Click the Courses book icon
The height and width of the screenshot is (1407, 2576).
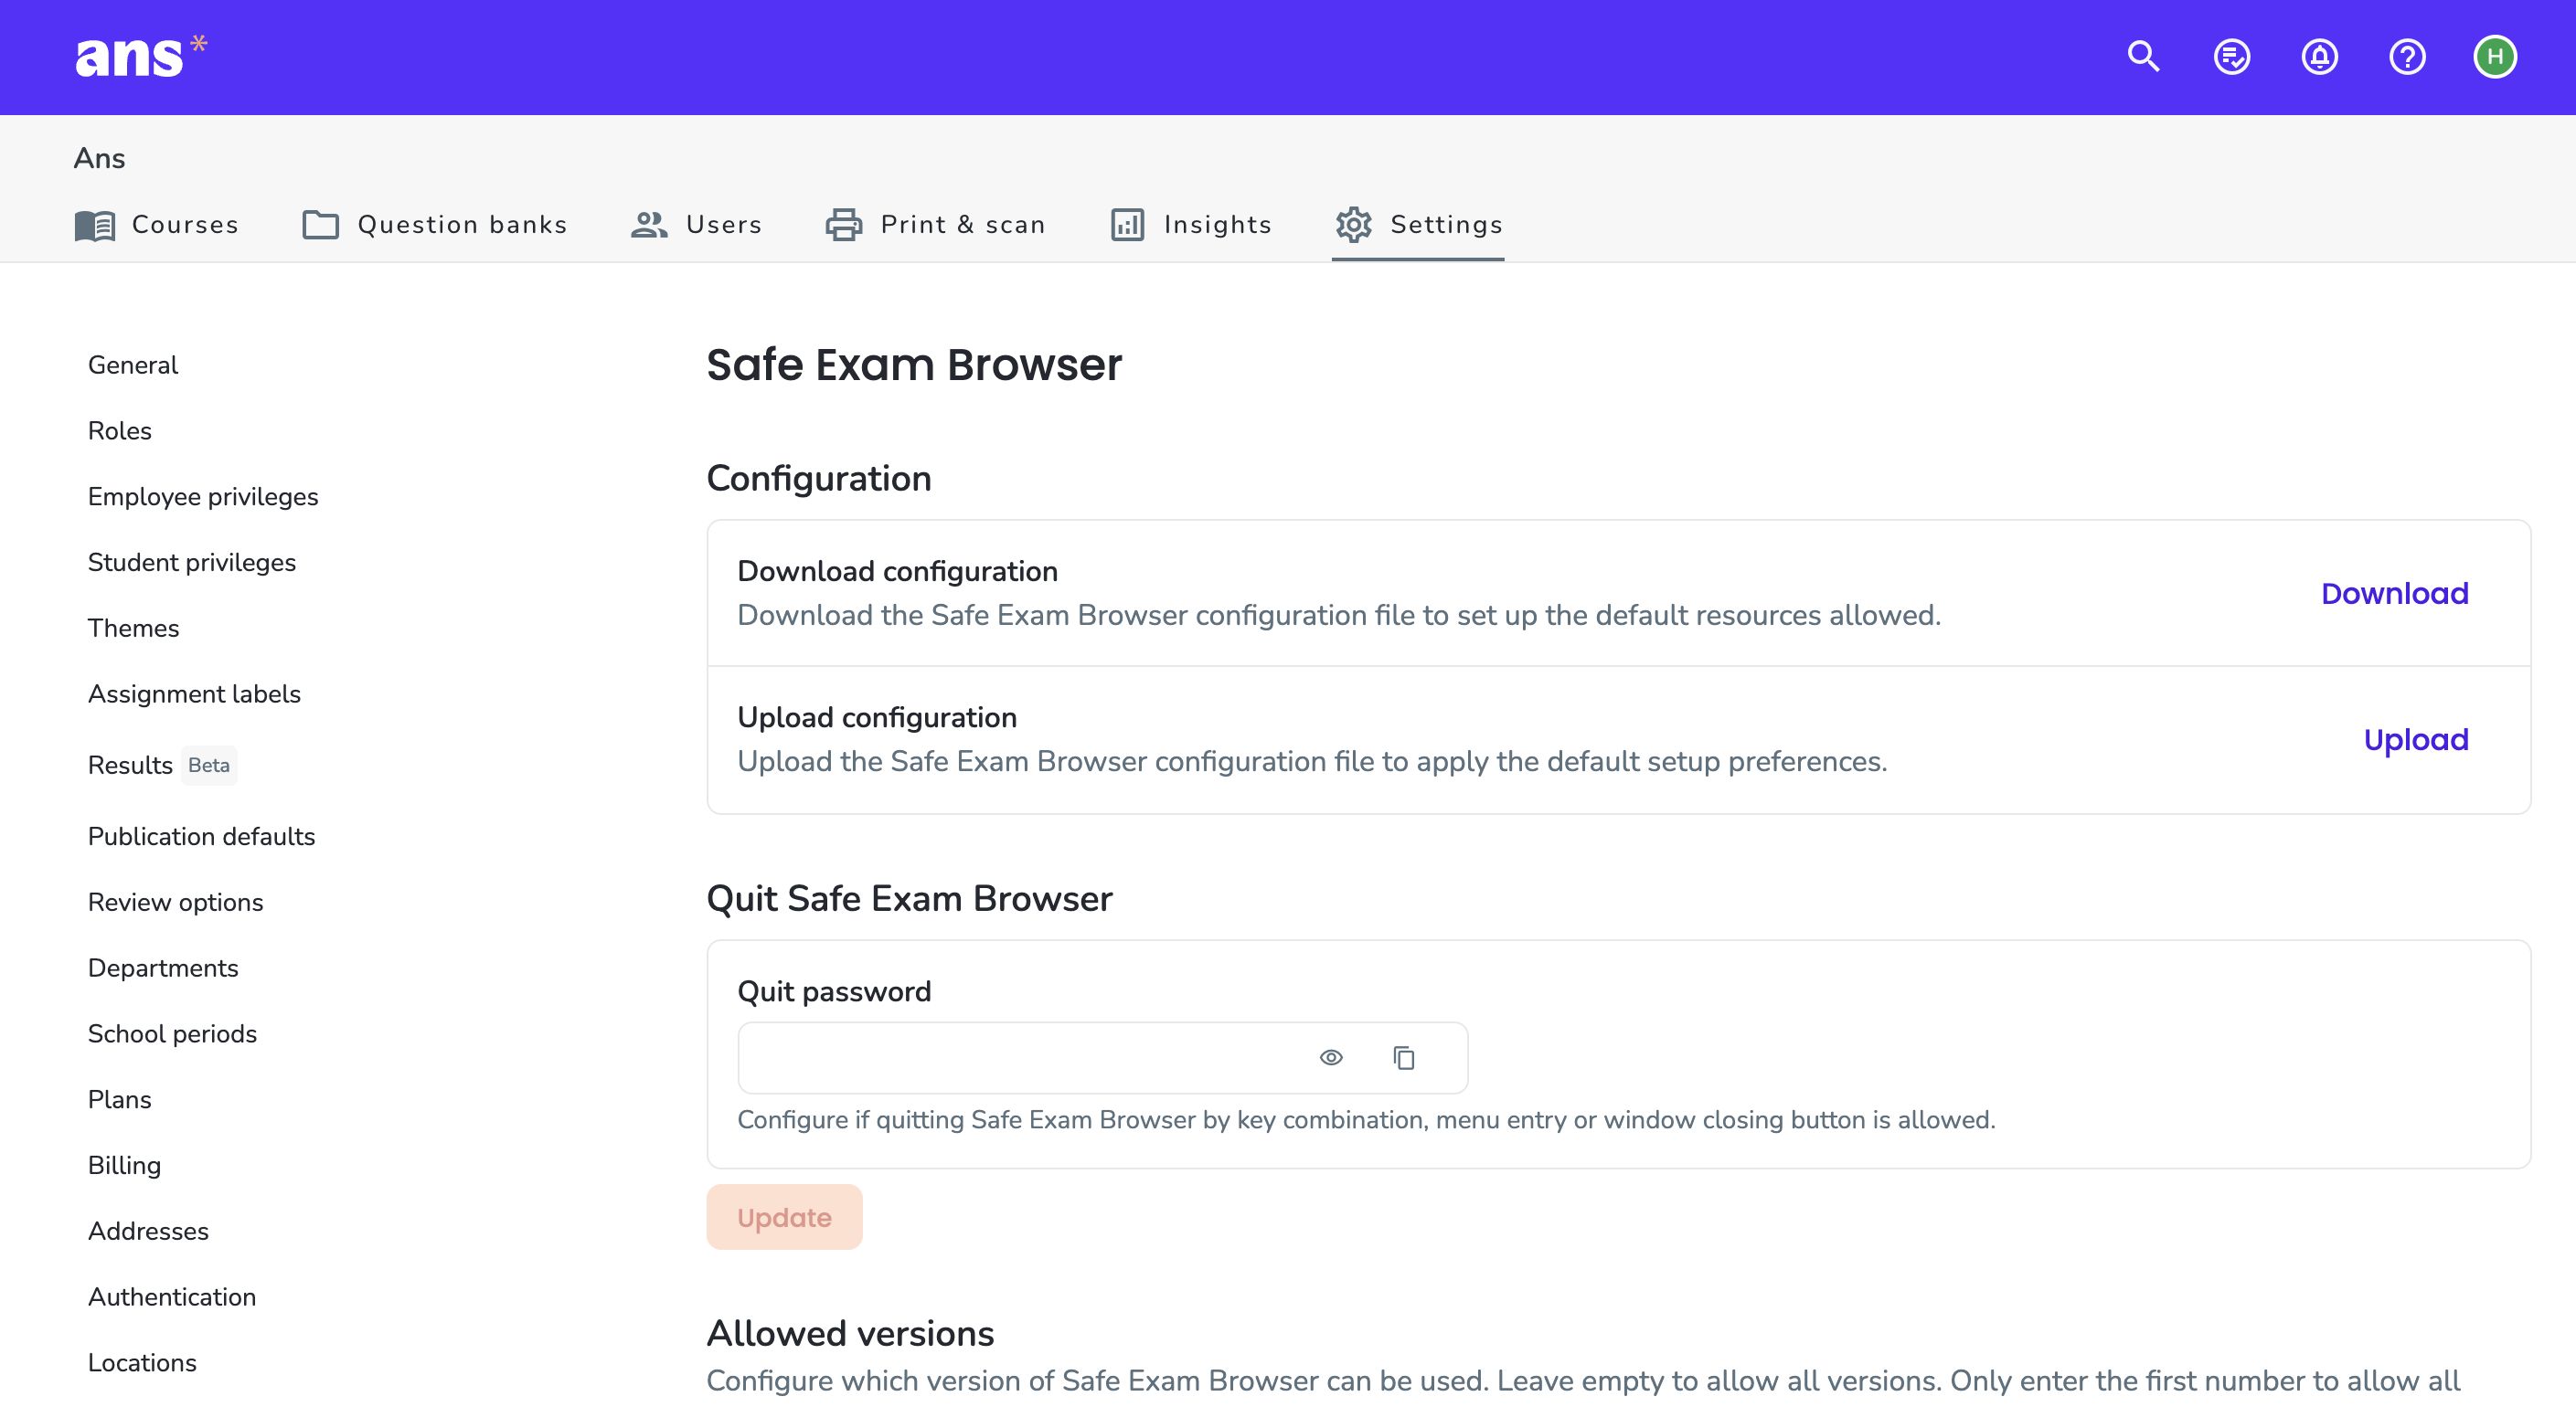tap(95, 225)
